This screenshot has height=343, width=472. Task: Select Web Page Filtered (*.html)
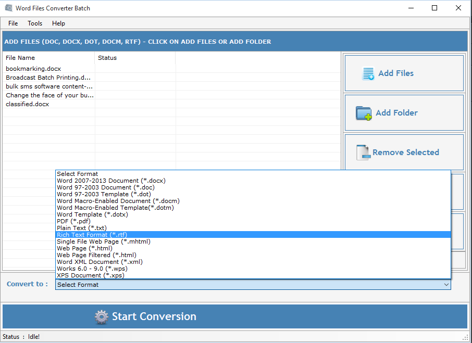click(x=253, y=255)
